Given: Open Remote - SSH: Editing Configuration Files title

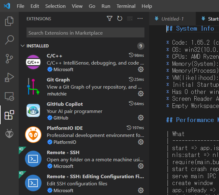Looking at the screenshot, I should [95, 176].
